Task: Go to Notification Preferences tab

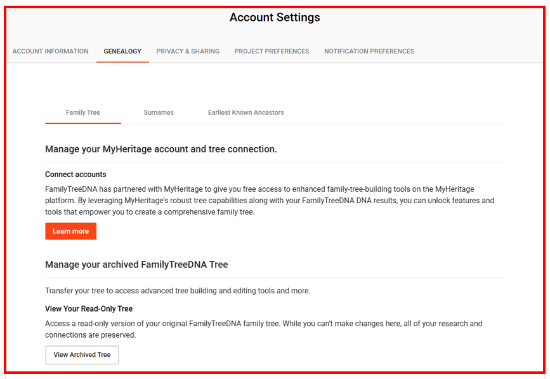Action: click(x=369, y=51)
